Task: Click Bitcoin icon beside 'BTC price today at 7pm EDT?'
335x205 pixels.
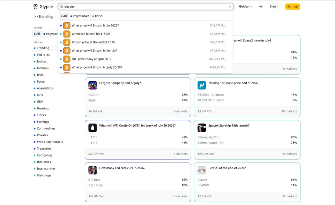Action: (67, 59)
